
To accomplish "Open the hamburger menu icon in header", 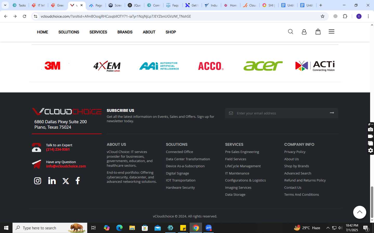I will (x=331, y=32).
